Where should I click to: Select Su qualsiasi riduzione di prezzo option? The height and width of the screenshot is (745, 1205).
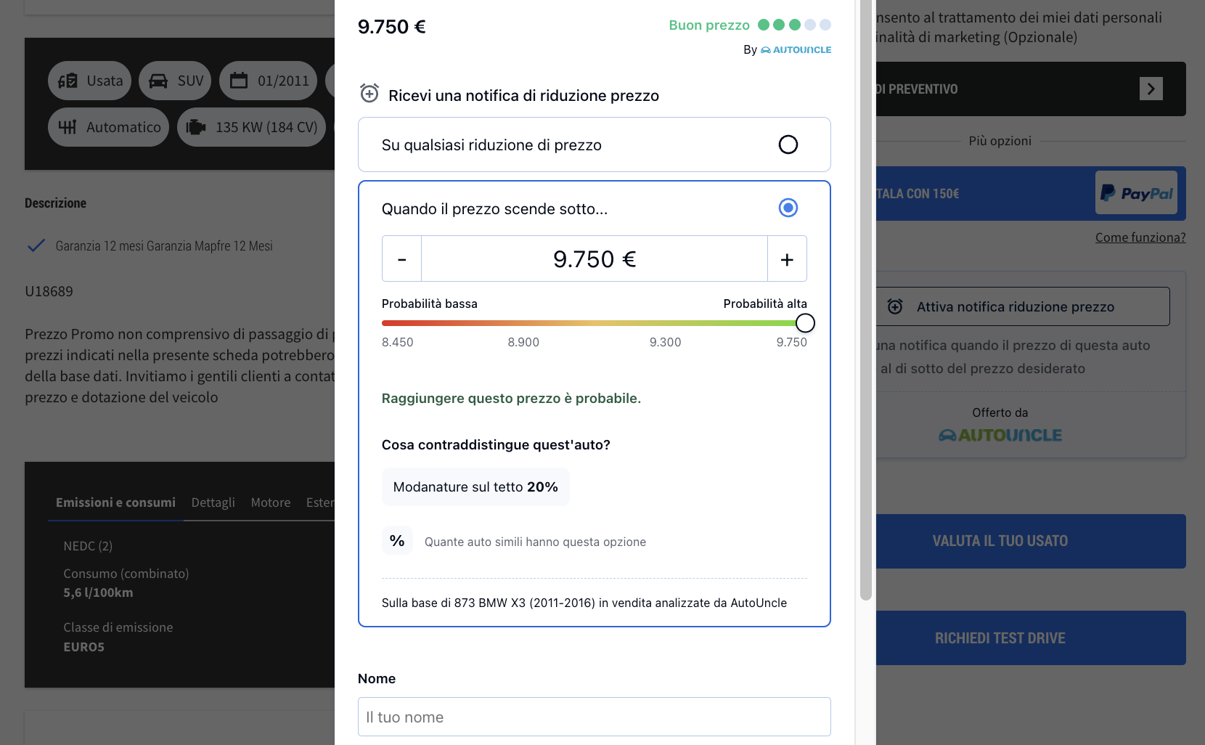tap(788, 144)
